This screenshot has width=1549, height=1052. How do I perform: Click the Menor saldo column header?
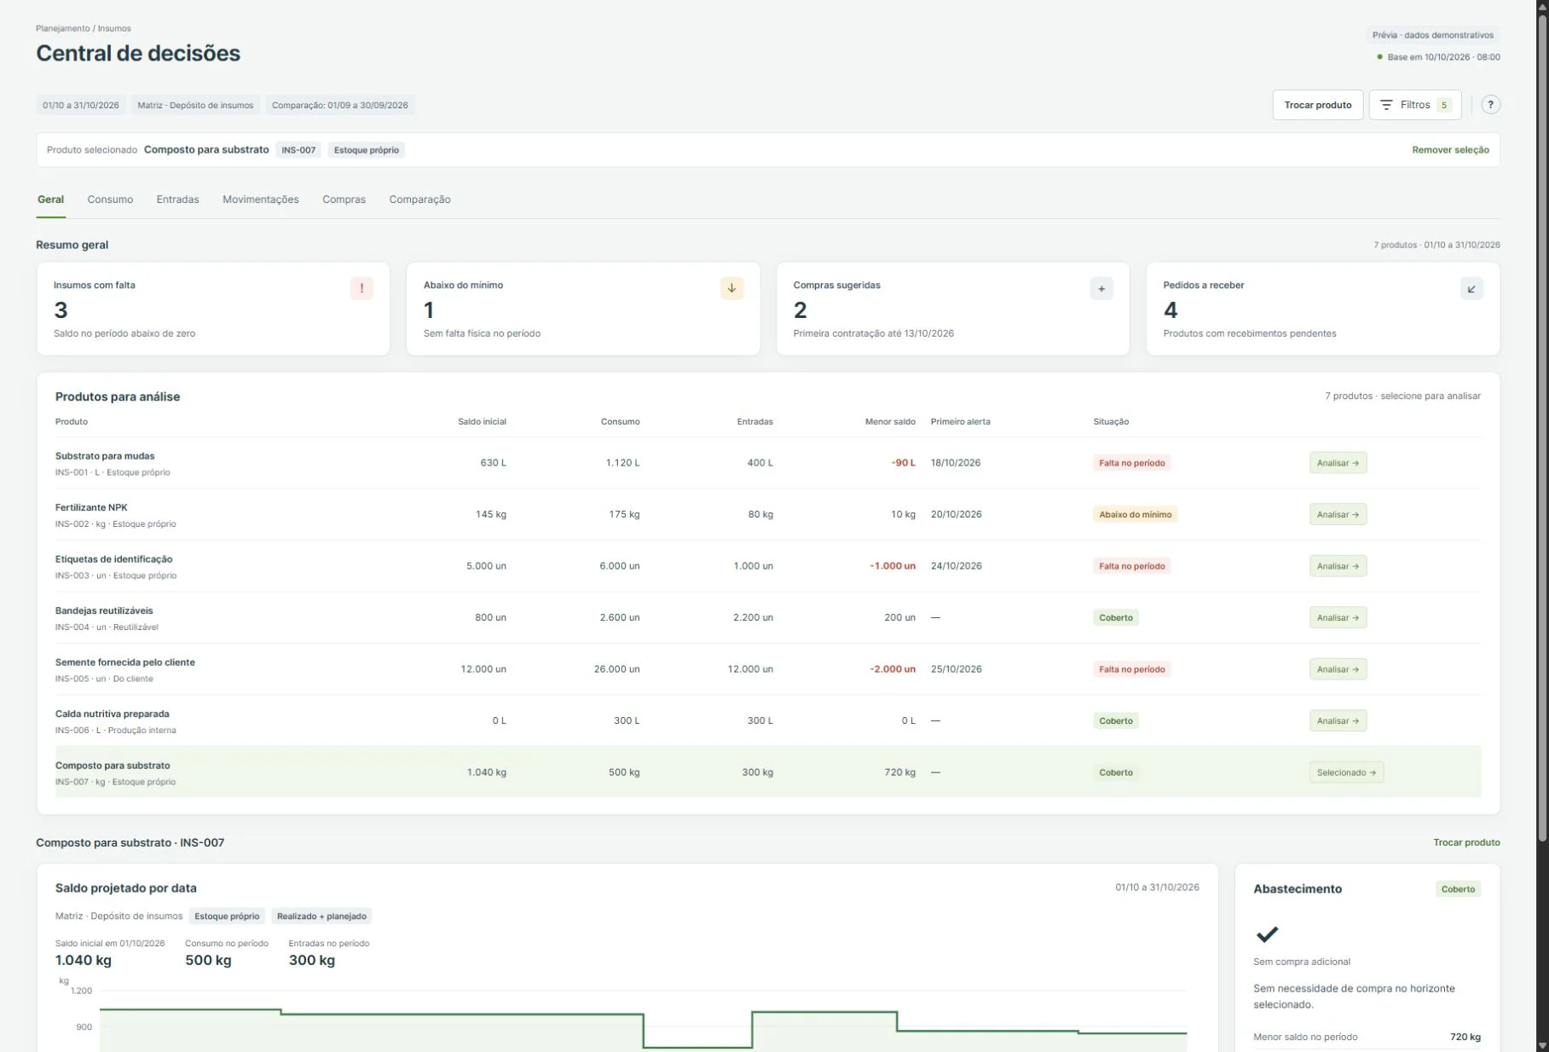pos(890,422)
